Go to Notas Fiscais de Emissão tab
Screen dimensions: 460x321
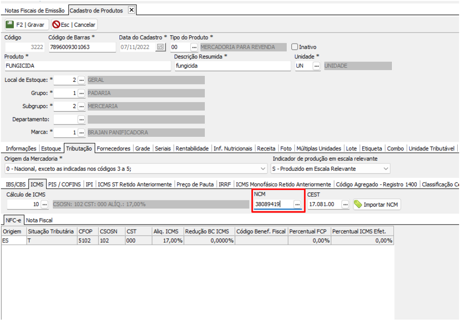[x=35, y=11]
